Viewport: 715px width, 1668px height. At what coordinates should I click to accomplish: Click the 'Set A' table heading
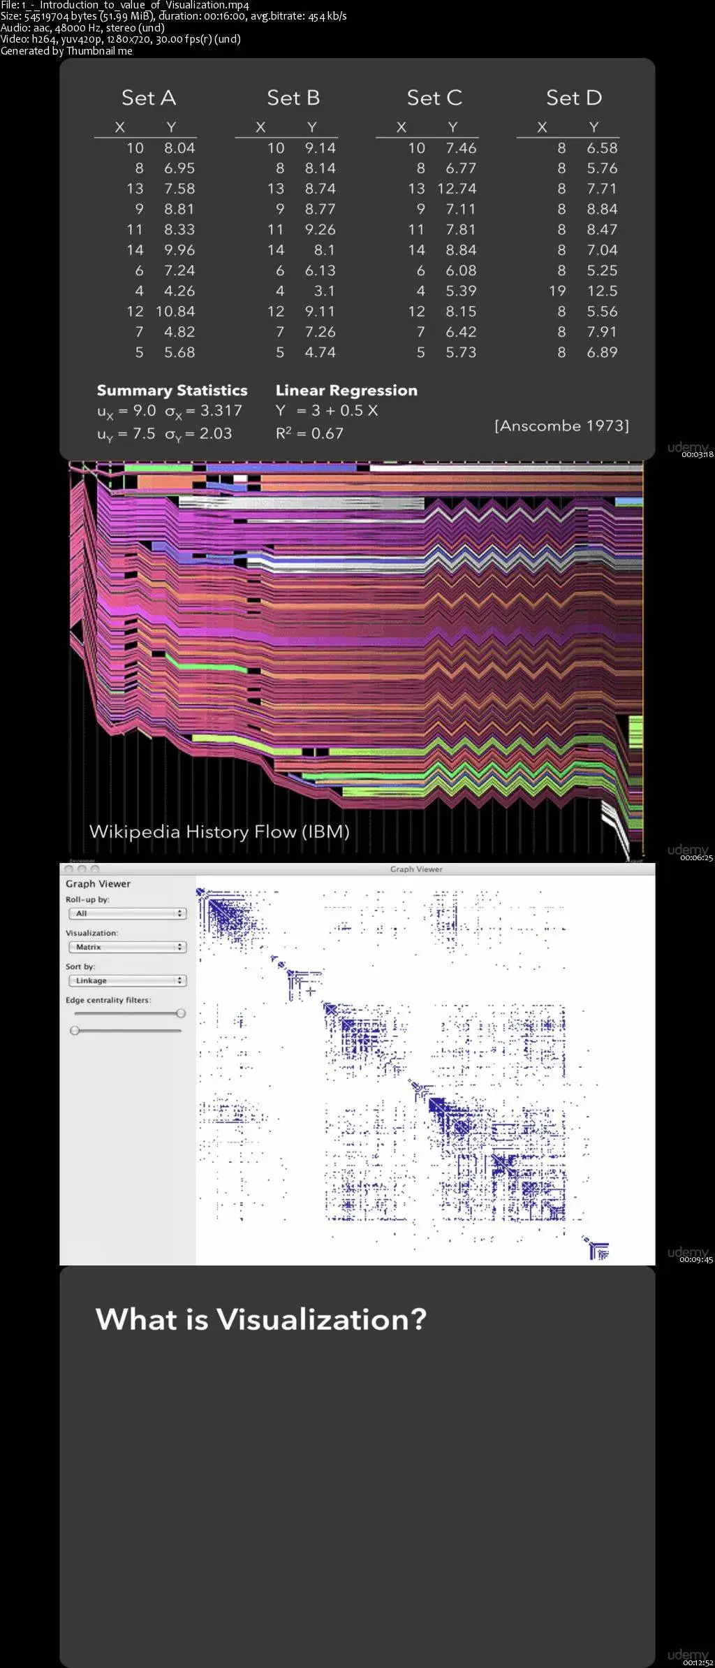(x=148, y=98)
